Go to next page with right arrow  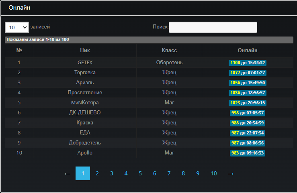[231, 173]
